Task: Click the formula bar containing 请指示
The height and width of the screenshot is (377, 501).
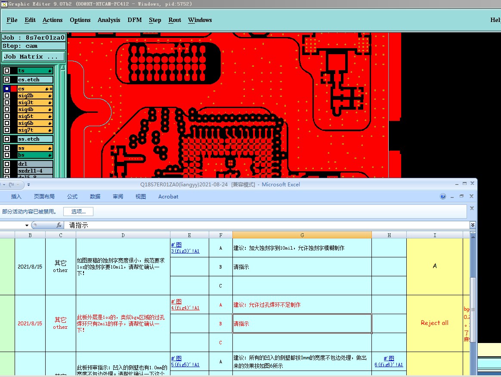Action: tap(267, 225)
